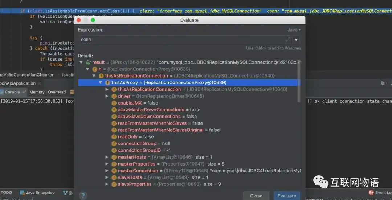Click console log line '[2019-01-15T17:56:30,853]'
This screenshot has height=200, width=392.
(32, 101)
